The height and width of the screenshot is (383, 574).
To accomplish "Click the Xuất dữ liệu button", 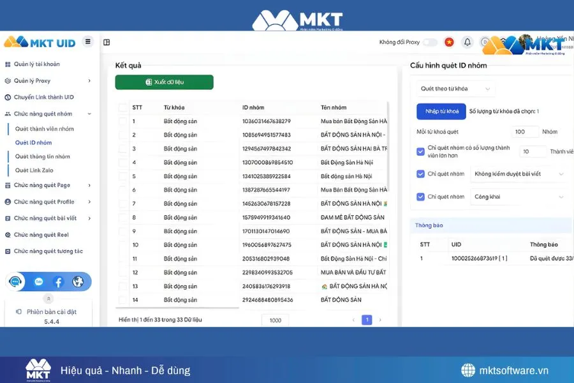I will click(x=164, y=82).
